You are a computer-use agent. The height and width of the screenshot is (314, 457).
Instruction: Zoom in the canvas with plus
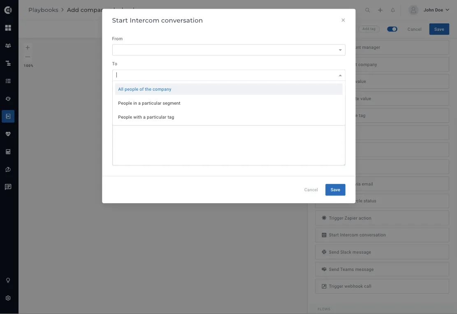point(28,47)
